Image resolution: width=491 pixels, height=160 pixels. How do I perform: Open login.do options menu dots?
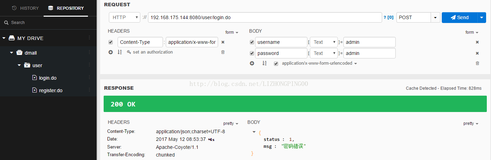click(x=89, y=78)
